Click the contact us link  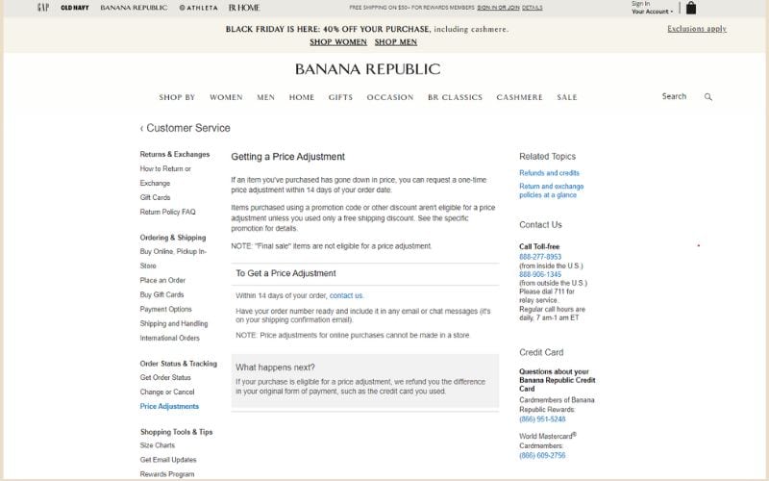pos(346,295)
